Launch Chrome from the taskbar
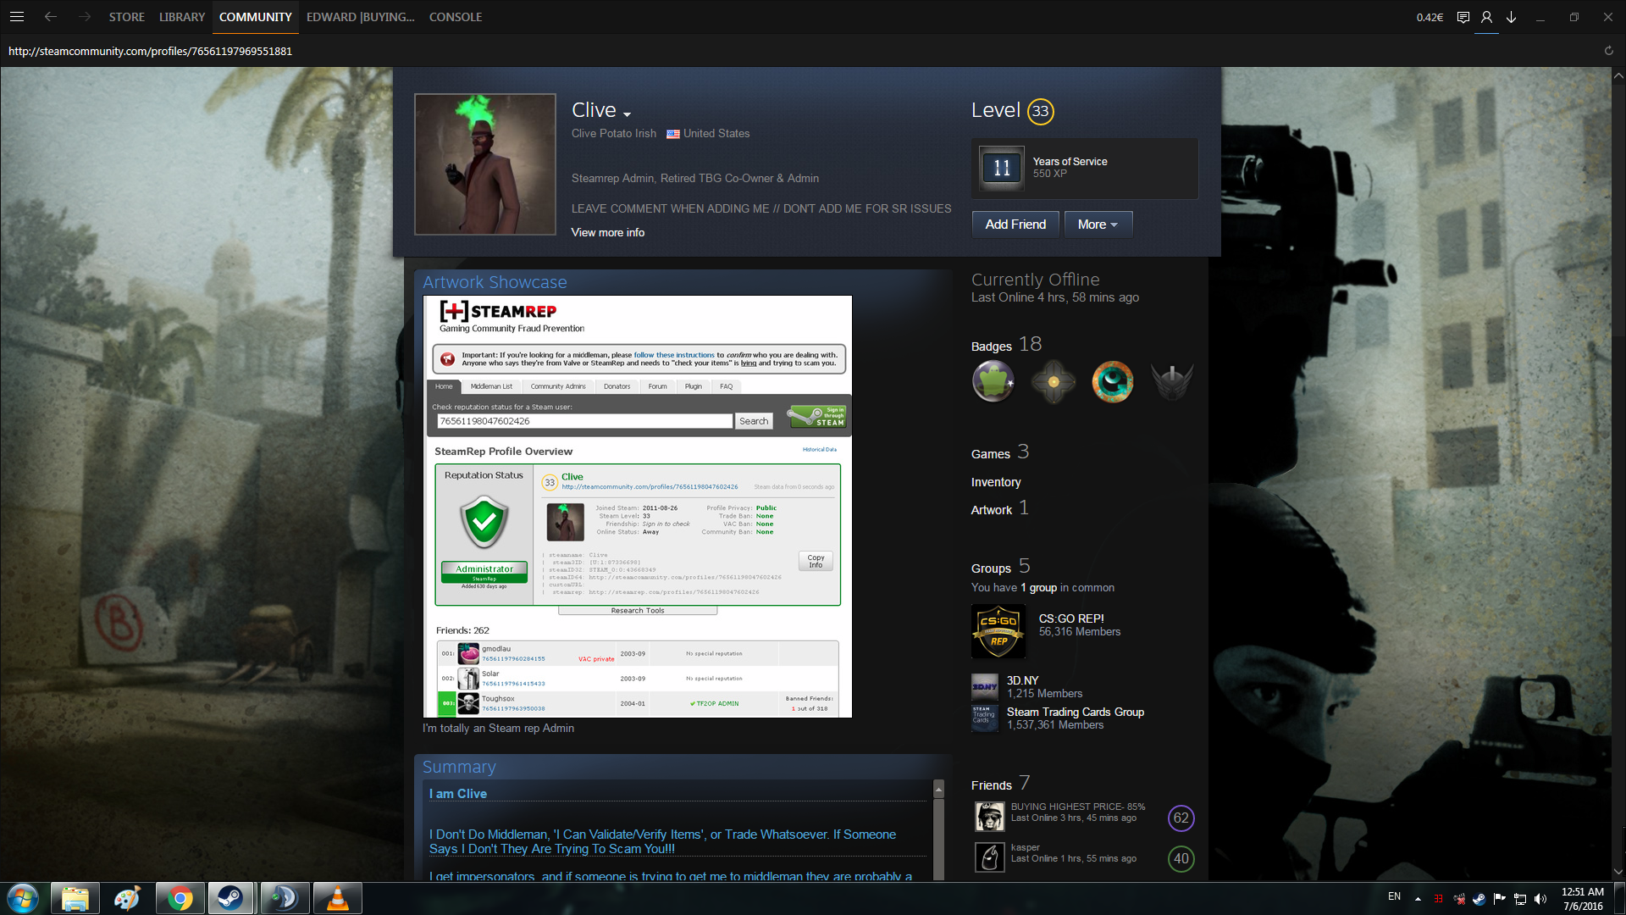Viewport: 1626px width, 915px height. tap(180, 898)
